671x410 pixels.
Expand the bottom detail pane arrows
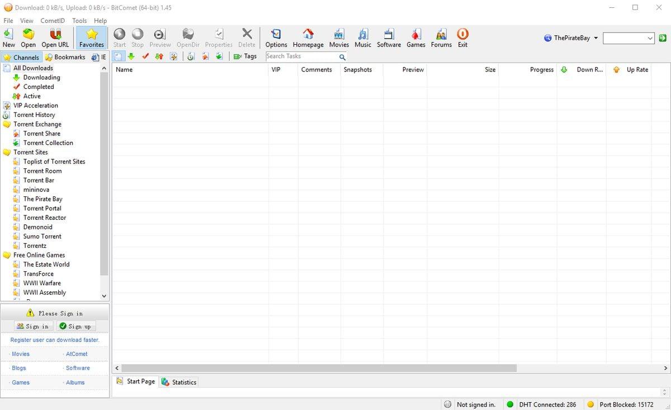(x=664, y=392)
